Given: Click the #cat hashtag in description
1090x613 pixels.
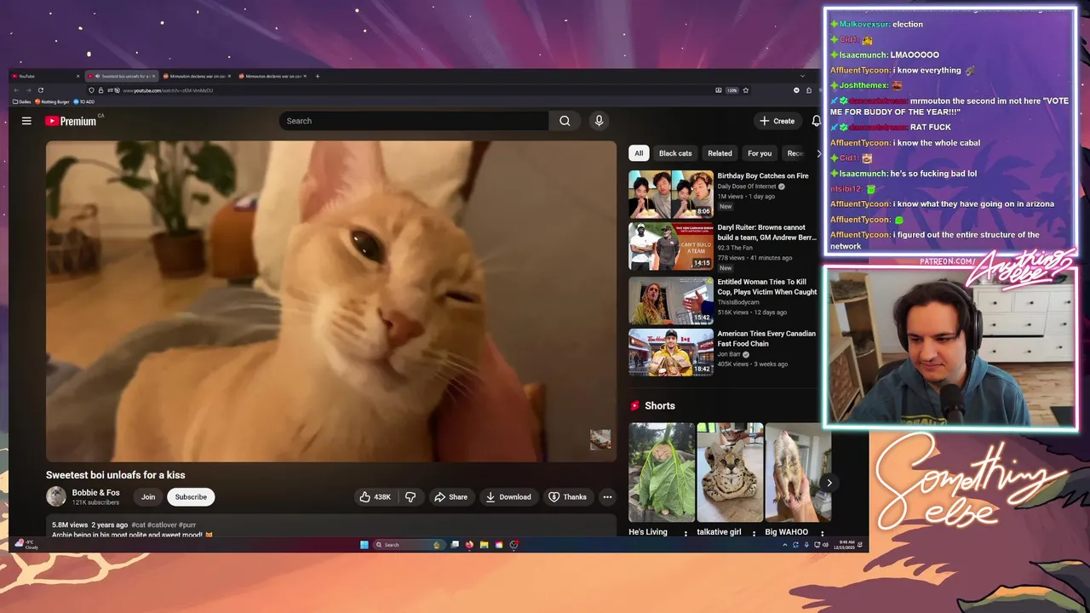Looking at the screenshot, I should click(x=137, y=525).
